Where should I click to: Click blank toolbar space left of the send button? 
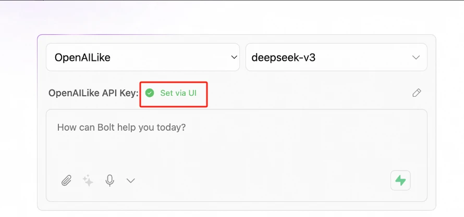[x=260, y=181]
